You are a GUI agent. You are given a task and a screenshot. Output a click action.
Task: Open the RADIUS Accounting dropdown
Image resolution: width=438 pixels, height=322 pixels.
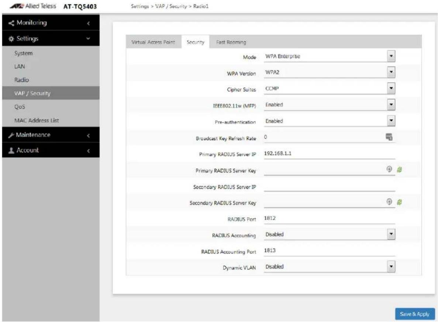(330, 234)
